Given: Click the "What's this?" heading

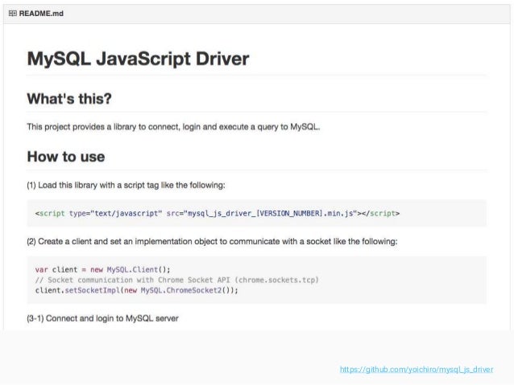Looking at the screenshot, I should pyautogui.click(x=69, y=98).
